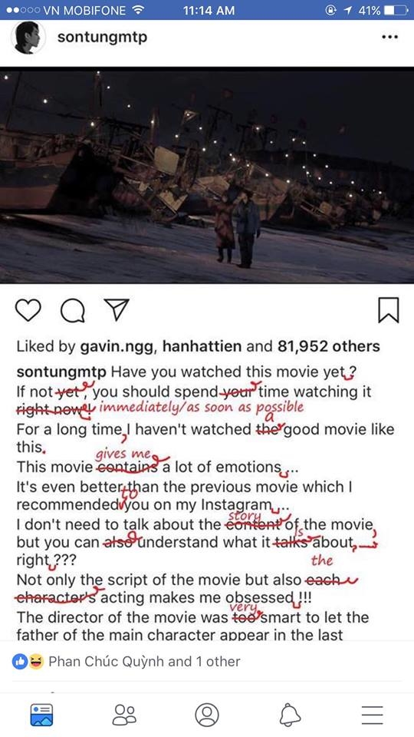Toggle the bookmark save icon
Viewport: 414px width, 737px height.
388,310
